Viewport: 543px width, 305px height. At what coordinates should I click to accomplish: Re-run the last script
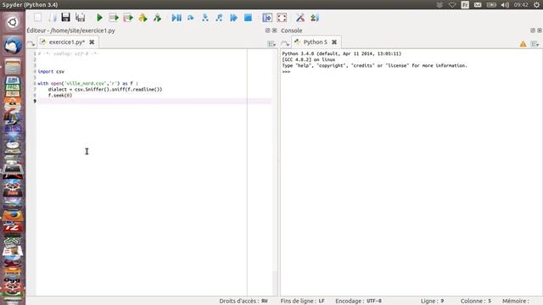point(157,18)
